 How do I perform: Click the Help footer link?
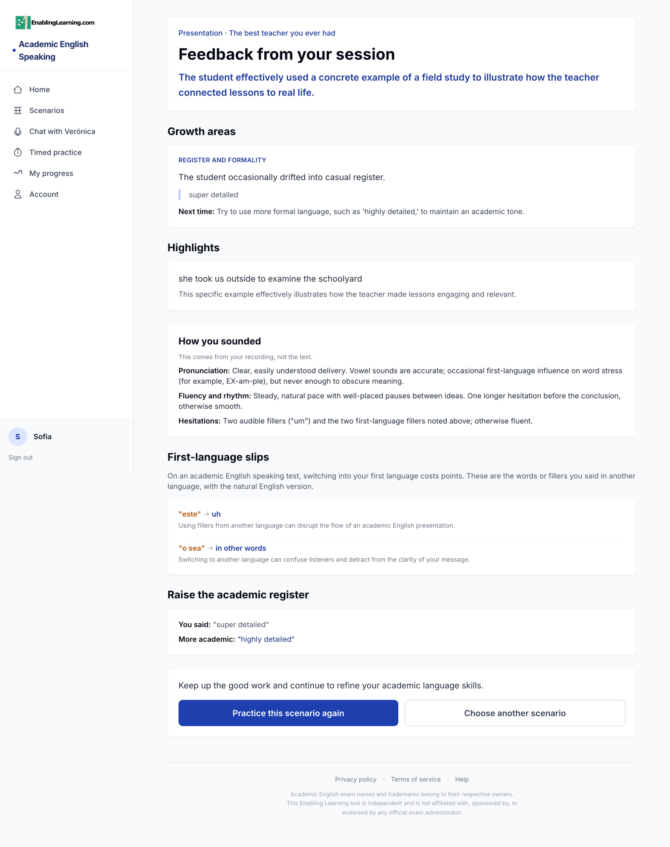[x=462, y=780]
